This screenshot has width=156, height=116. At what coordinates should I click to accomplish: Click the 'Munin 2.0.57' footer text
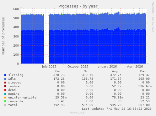click(78, 113)
